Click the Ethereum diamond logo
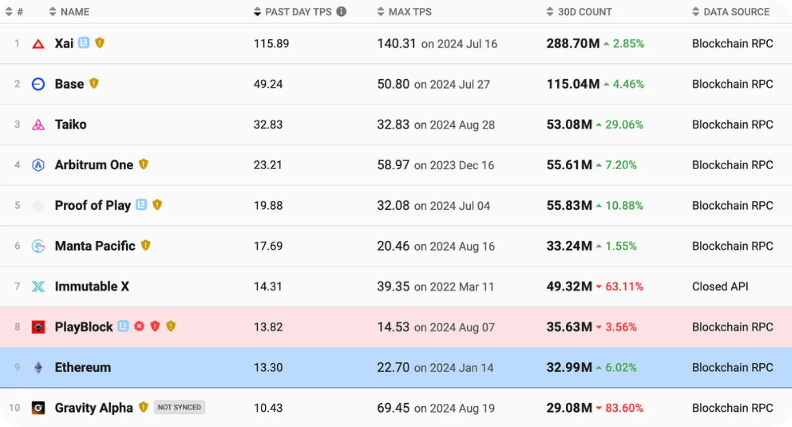This screenshot has height=427, width=792. coord(38,368)
